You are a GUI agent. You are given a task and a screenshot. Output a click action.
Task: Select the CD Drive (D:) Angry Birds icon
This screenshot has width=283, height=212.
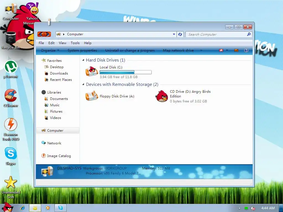click(x=162, y=96)
